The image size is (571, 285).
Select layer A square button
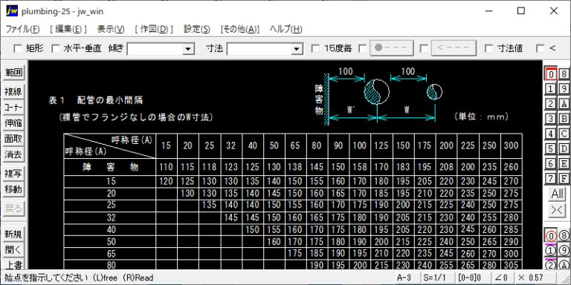pyautogui.click(x=564, y=104)
